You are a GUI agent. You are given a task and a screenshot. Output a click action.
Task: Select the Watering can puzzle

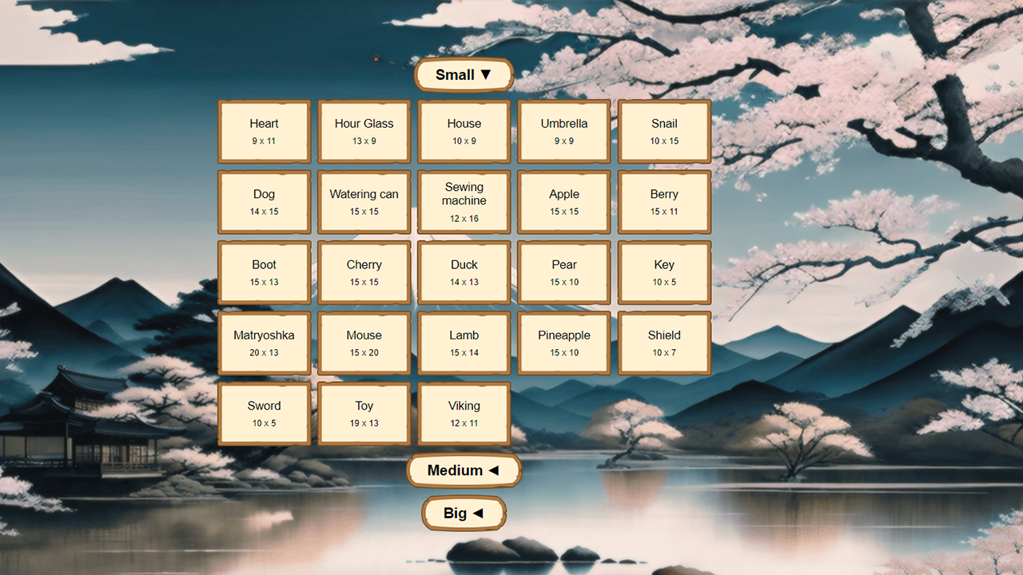click(364, 201)
